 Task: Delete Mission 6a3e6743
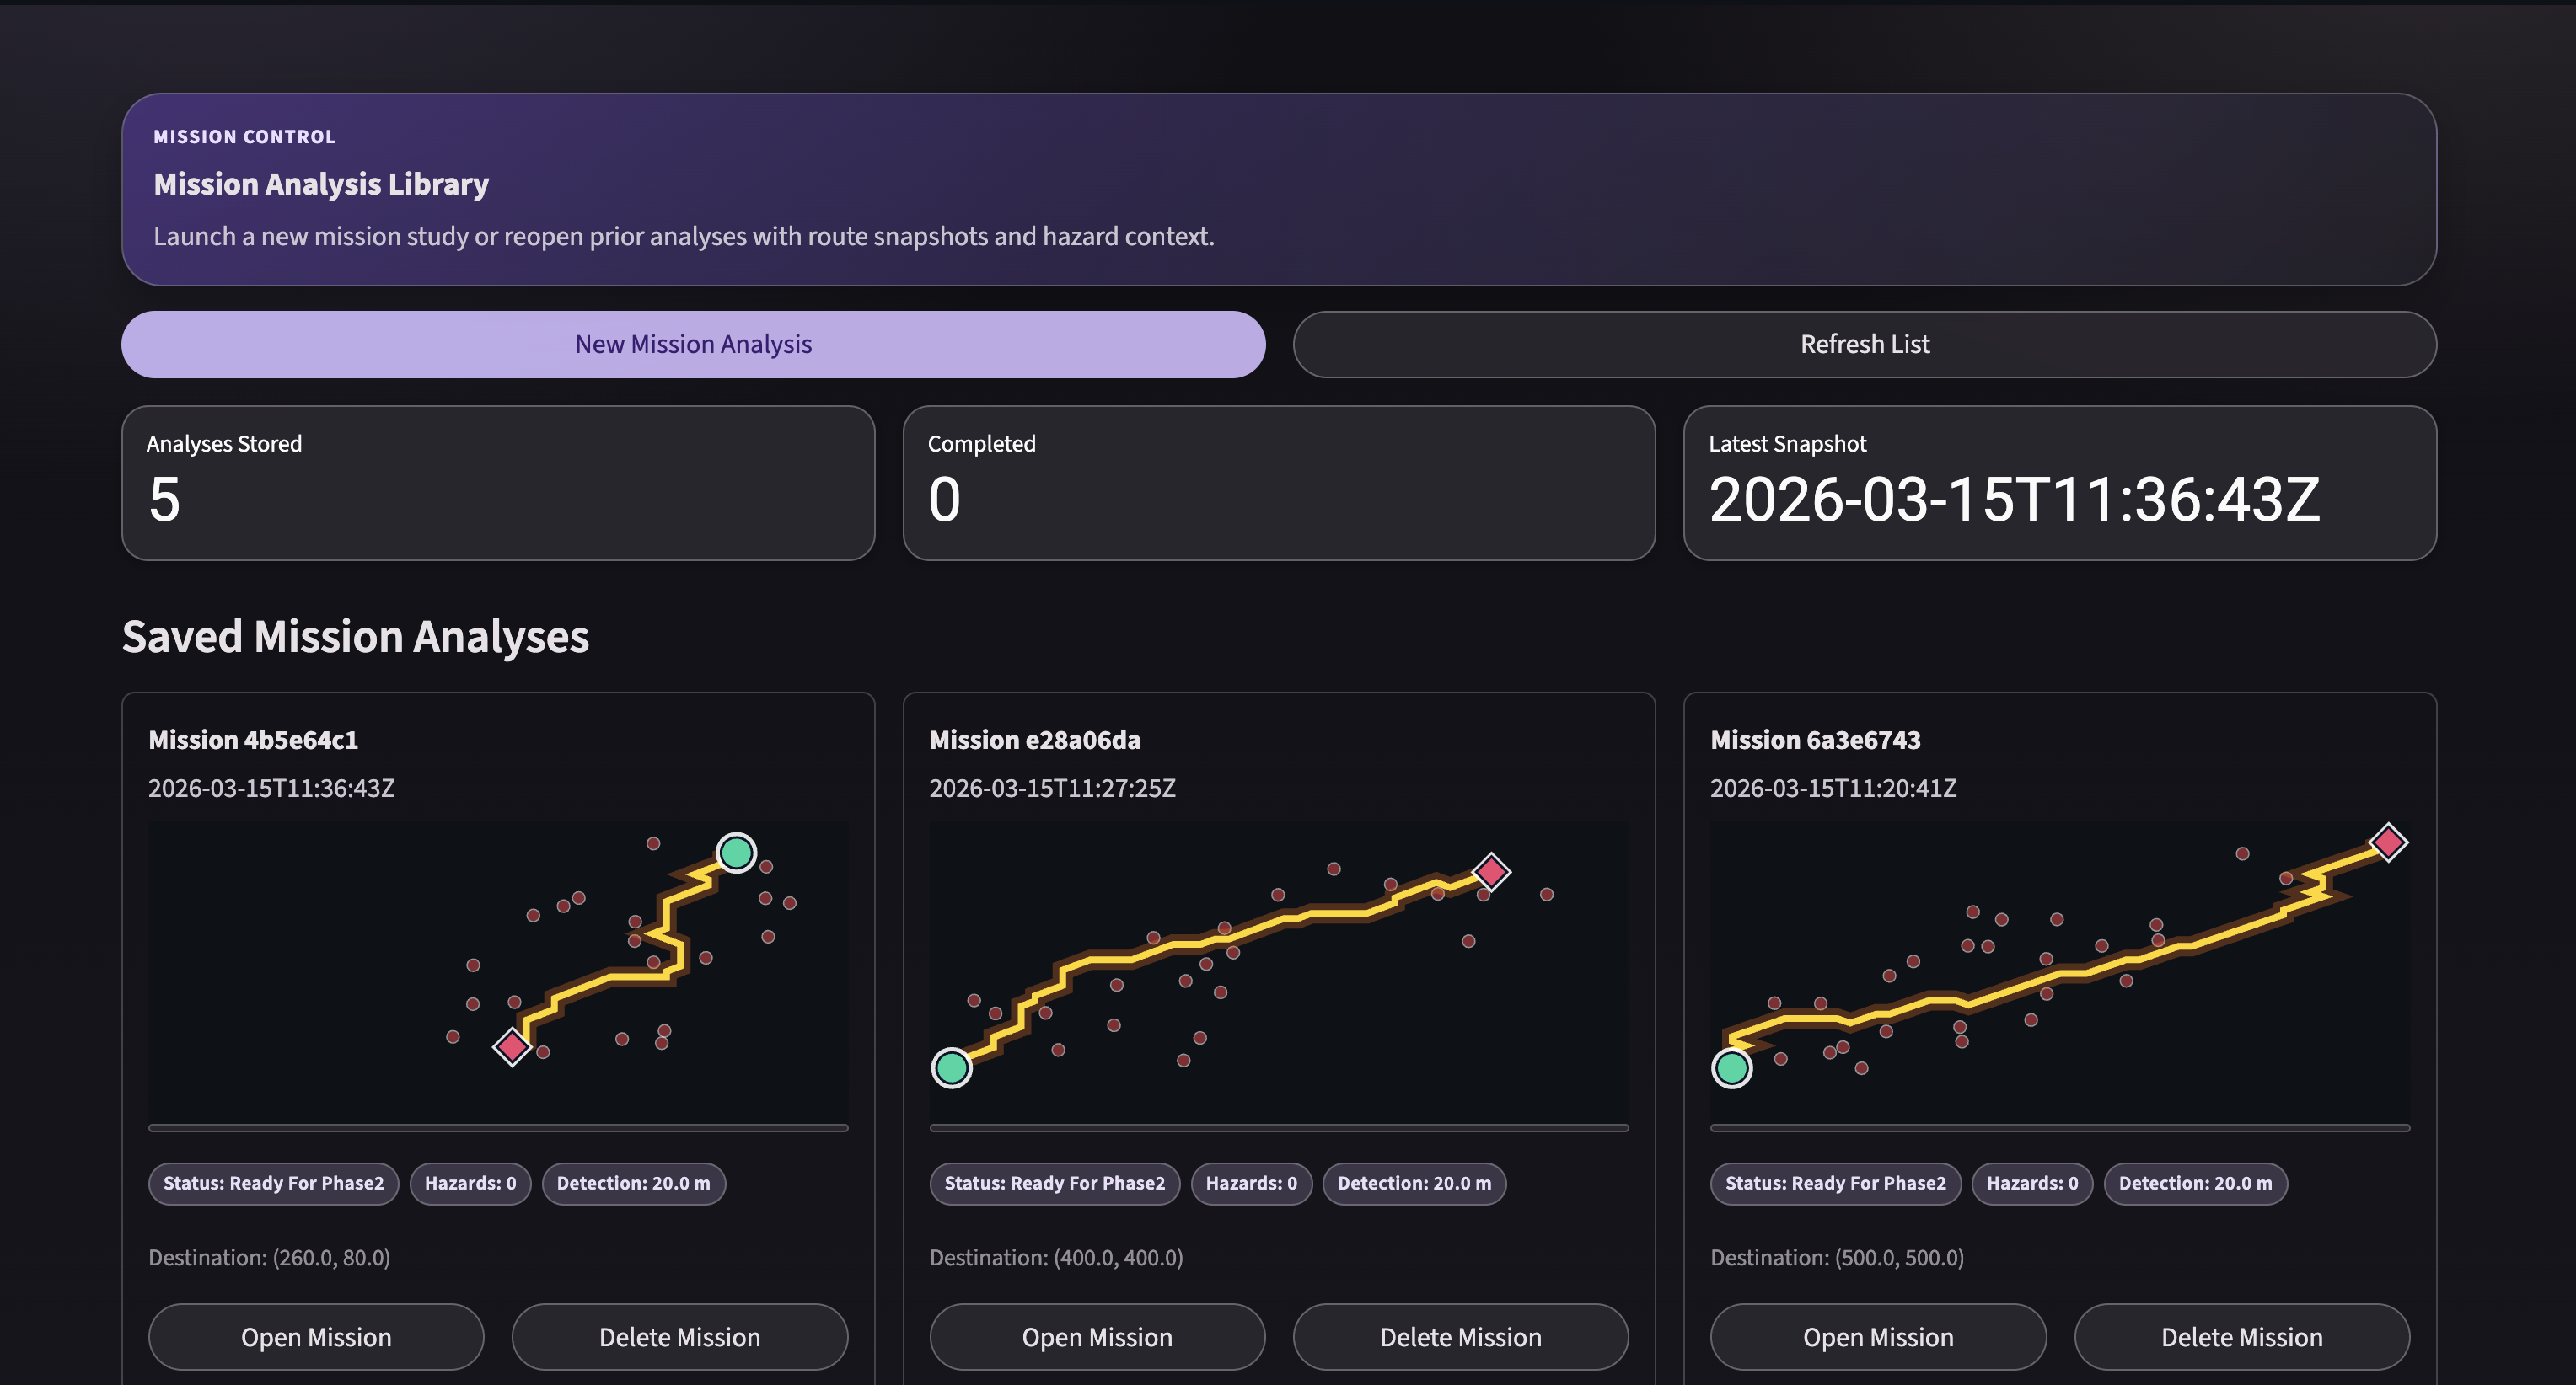click(2241, 1336)
